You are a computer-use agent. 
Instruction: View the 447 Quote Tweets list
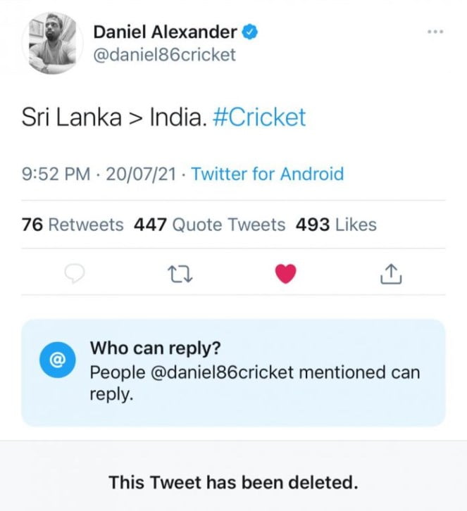[209, 225]
